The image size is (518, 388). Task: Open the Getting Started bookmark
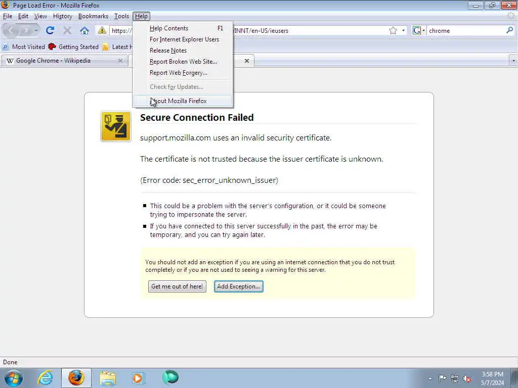click(x=73, y=47)
